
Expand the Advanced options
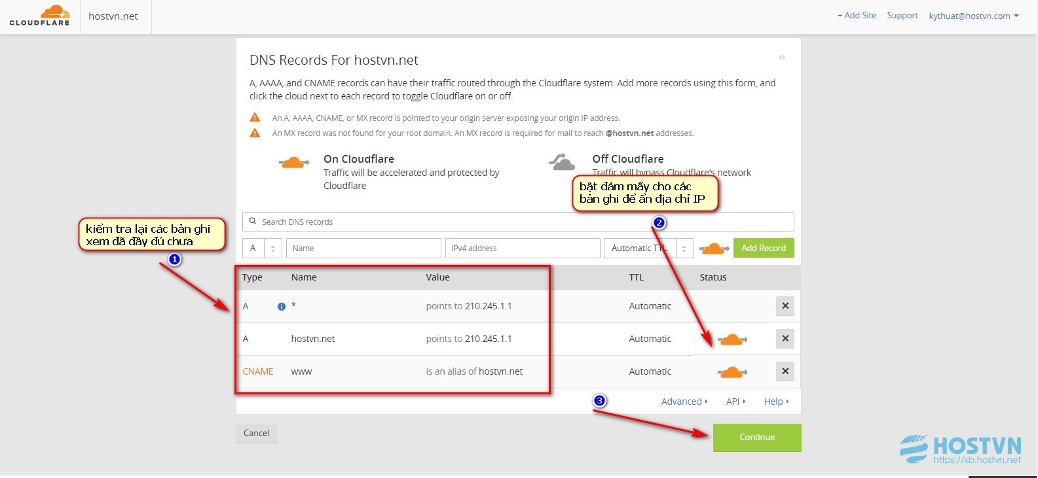[x=684, y=401]
